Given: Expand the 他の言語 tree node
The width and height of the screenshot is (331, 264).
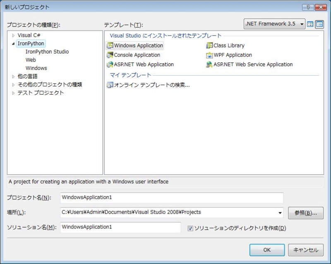Looking at the screenshot, I should [x=13, y=76].
